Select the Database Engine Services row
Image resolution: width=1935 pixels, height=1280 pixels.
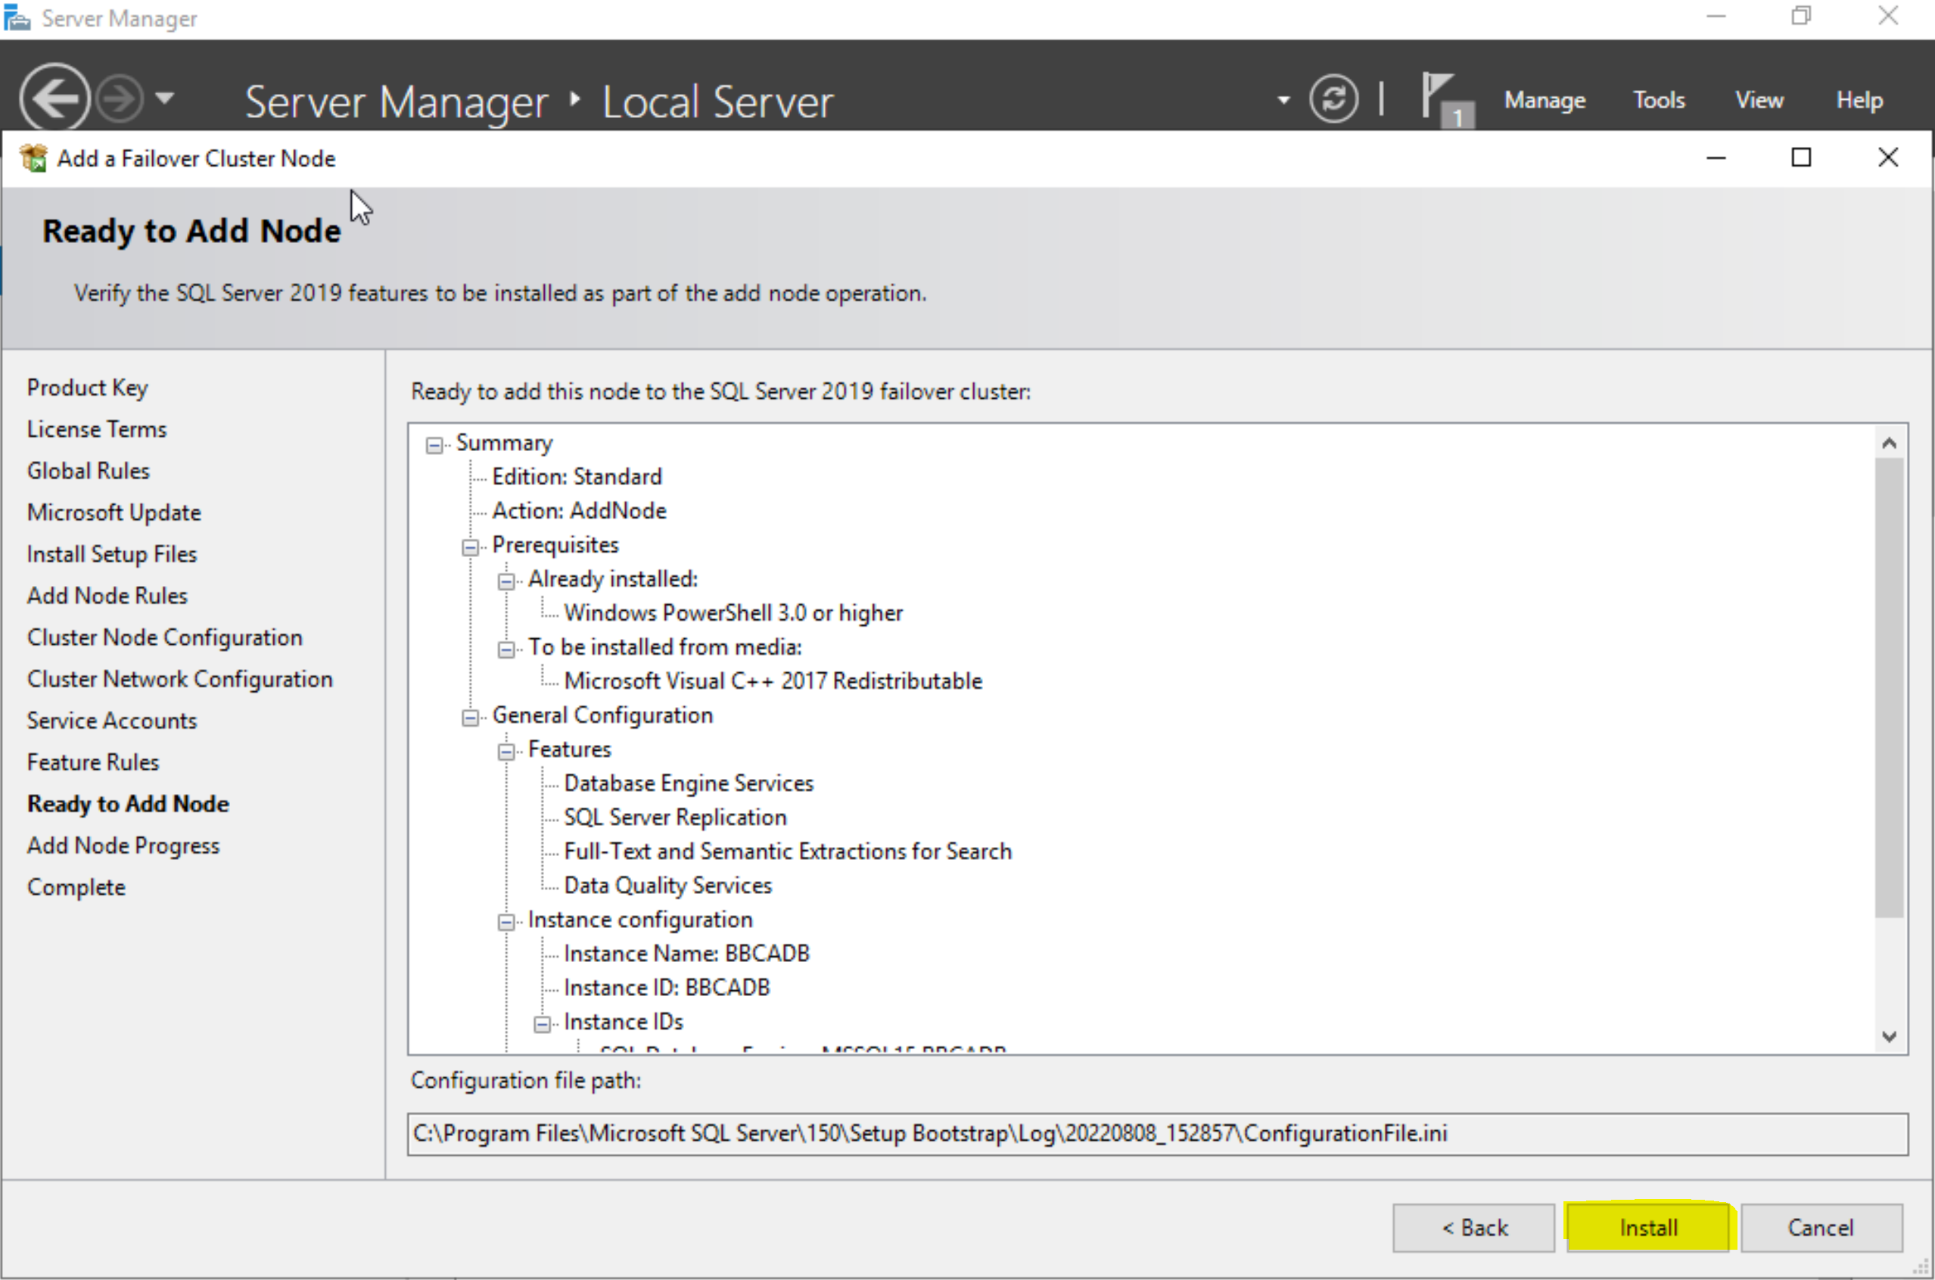pyautogui.click(x=689, y=783)
